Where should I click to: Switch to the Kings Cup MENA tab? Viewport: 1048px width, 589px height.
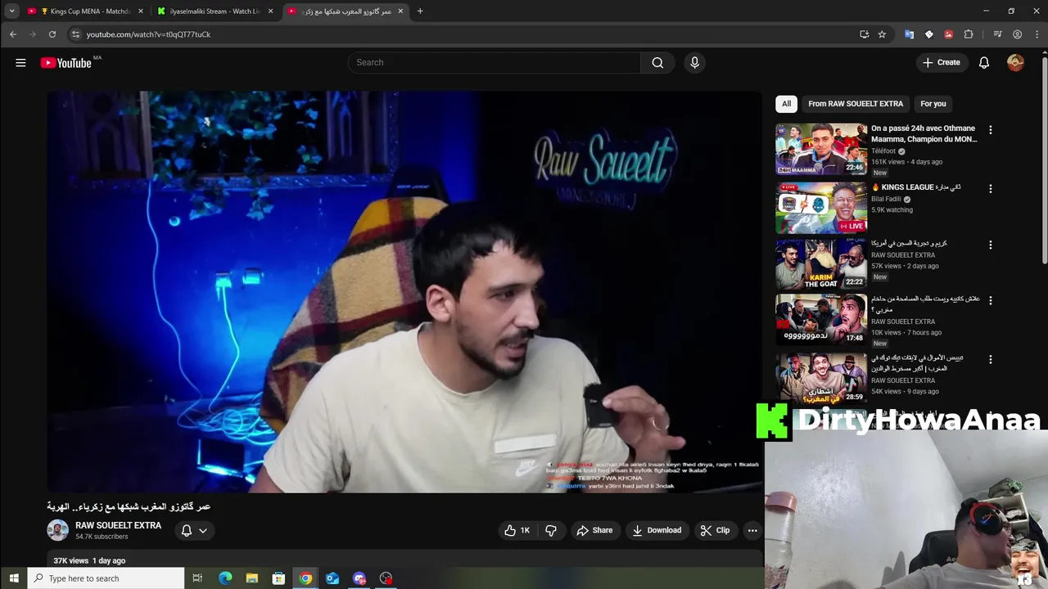[x=84, y=11]
